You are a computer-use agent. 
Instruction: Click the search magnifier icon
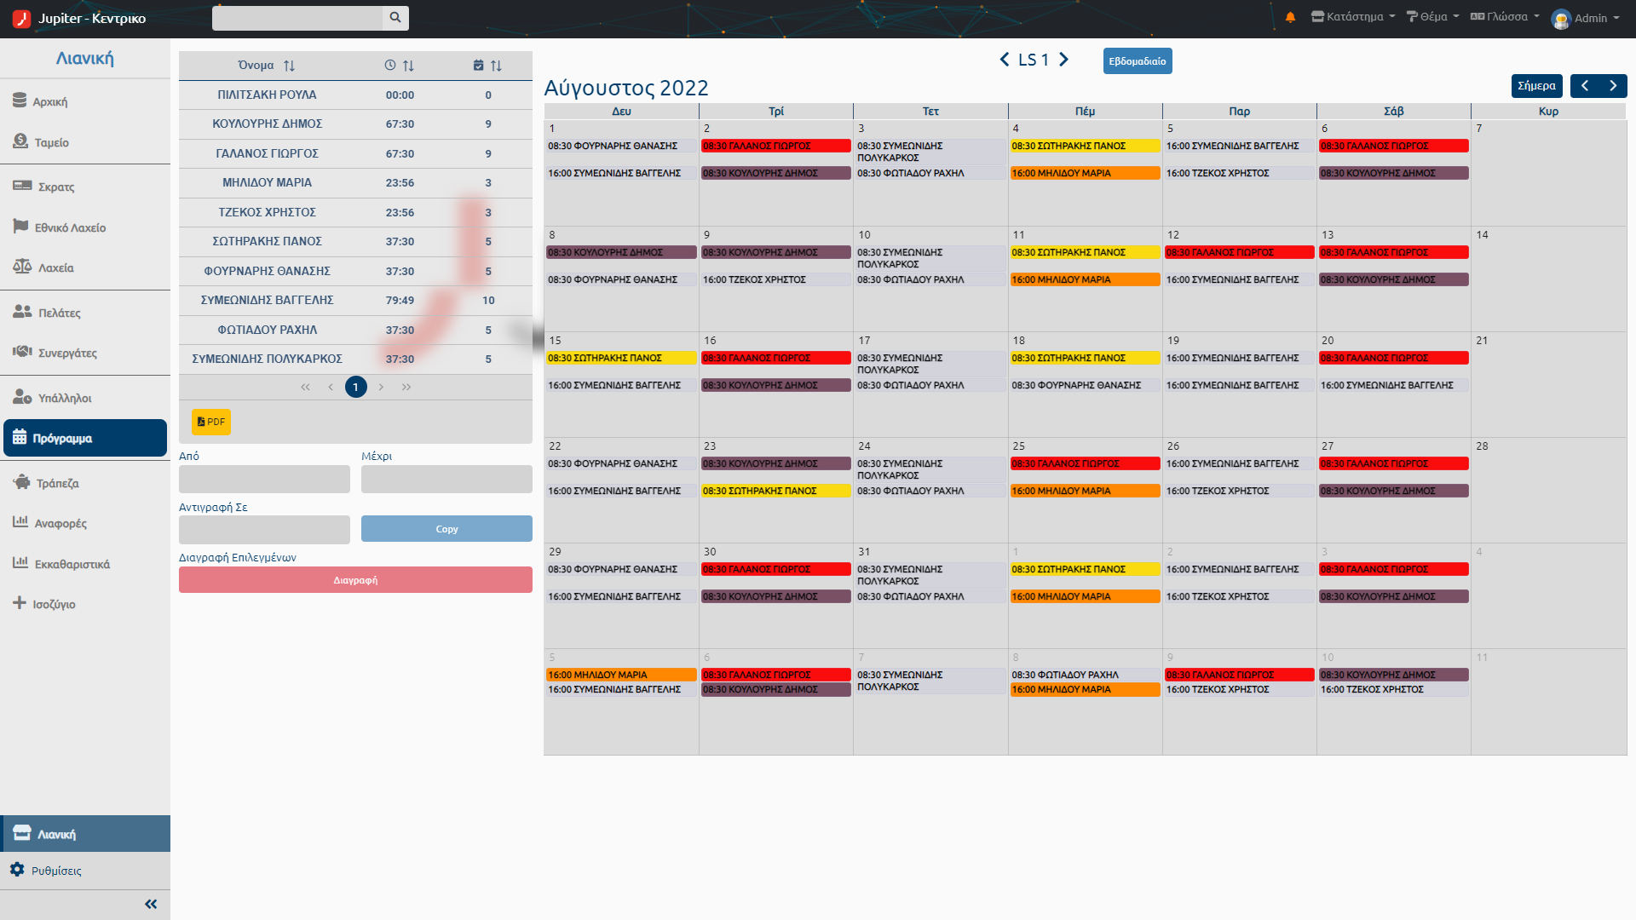395,18
